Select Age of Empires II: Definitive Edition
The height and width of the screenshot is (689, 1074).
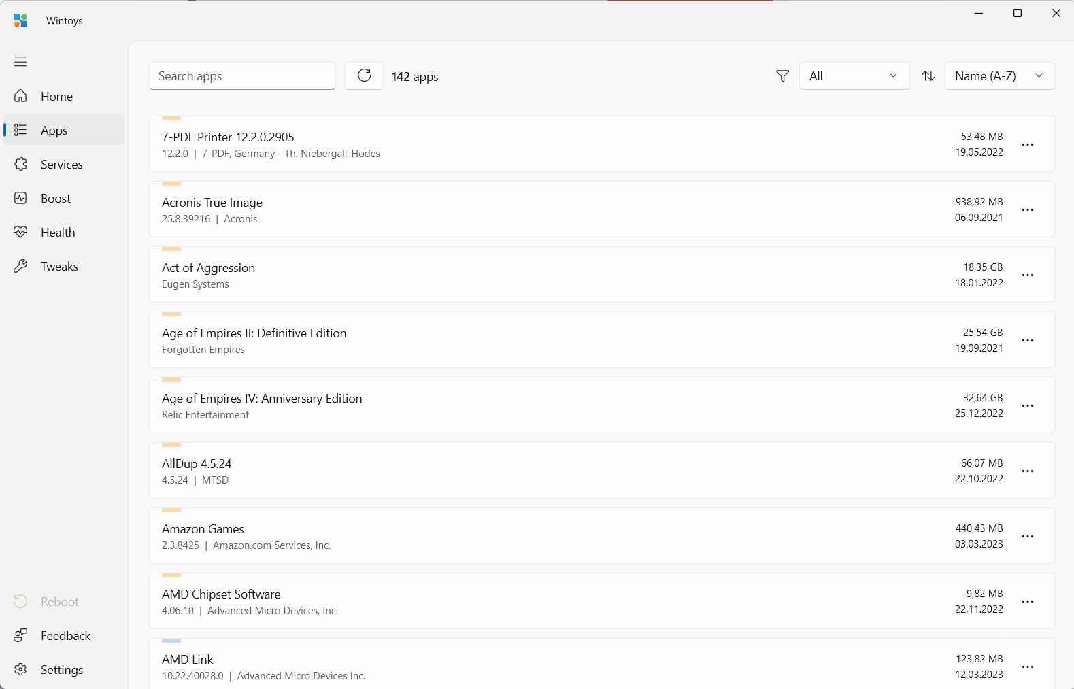[x=602, y=339]
